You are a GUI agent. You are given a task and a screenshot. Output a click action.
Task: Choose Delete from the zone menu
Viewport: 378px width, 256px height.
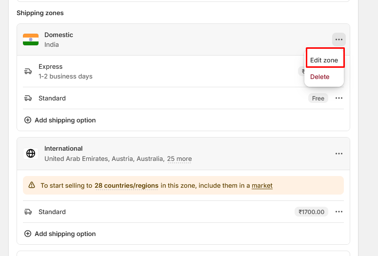pos(320,77)
